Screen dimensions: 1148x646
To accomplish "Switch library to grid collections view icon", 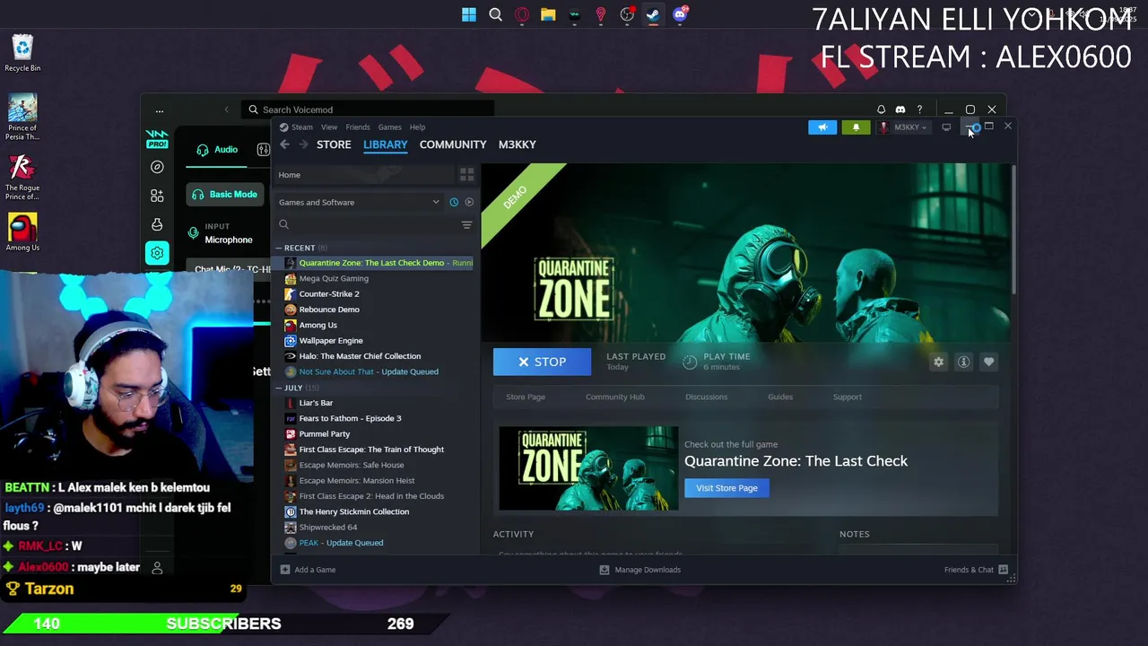I will click(x=466, y=174).
